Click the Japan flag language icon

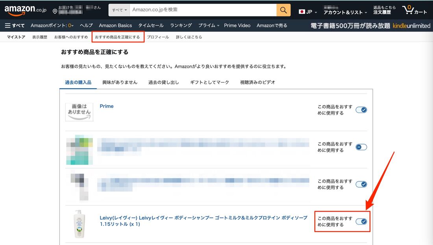click(302, 12)
